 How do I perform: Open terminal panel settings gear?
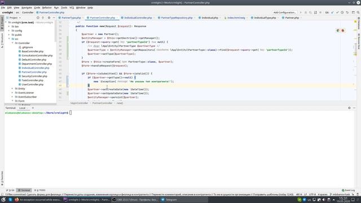tap(349, 108)
